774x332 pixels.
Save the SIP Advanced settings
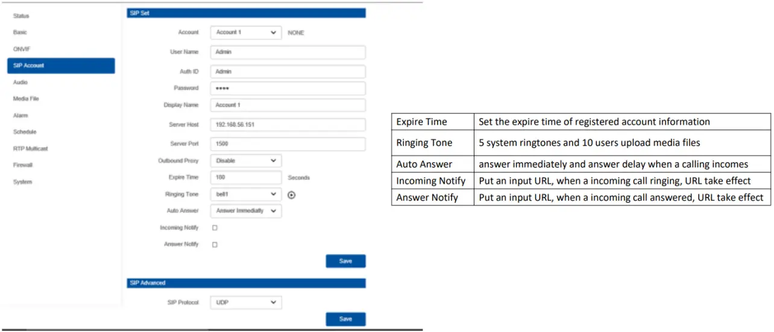coord(345,319)
